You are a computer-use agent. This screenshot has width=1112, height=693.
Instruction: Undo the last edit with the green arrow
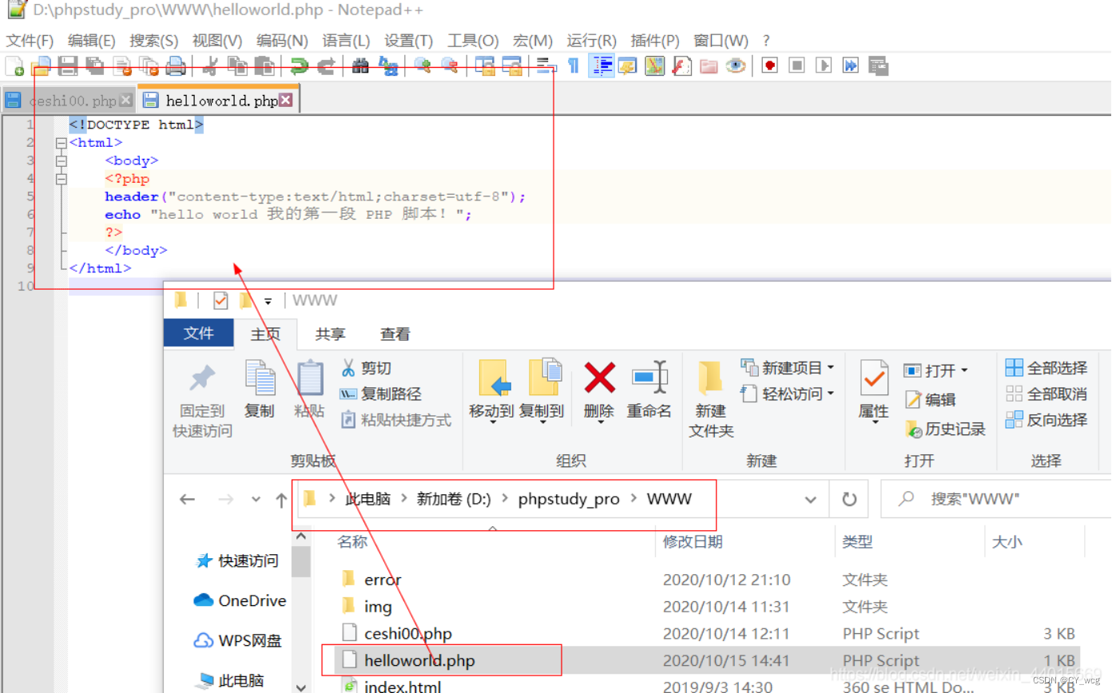click(x=299, y=66)
